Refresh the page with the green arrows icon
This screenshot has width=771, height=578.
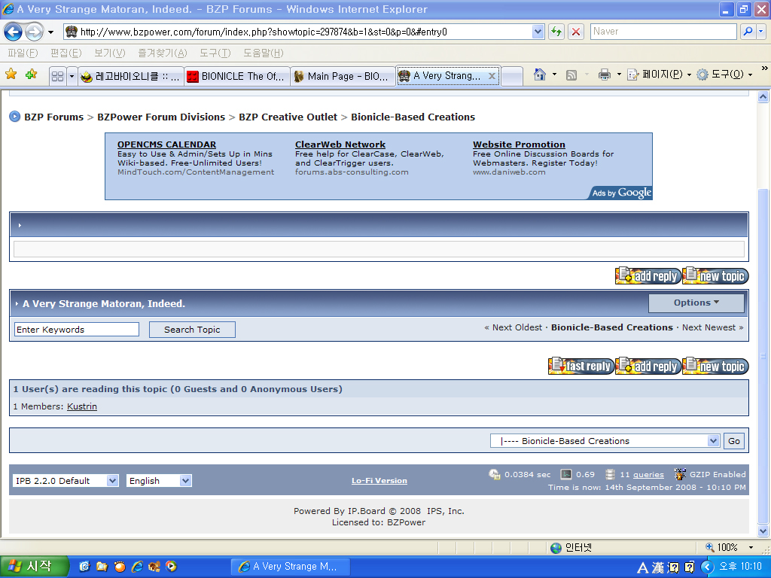coord(556,32)
